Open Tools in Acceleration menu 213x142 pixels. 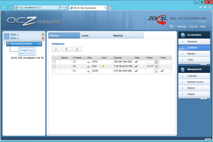(x=194, y=60)
